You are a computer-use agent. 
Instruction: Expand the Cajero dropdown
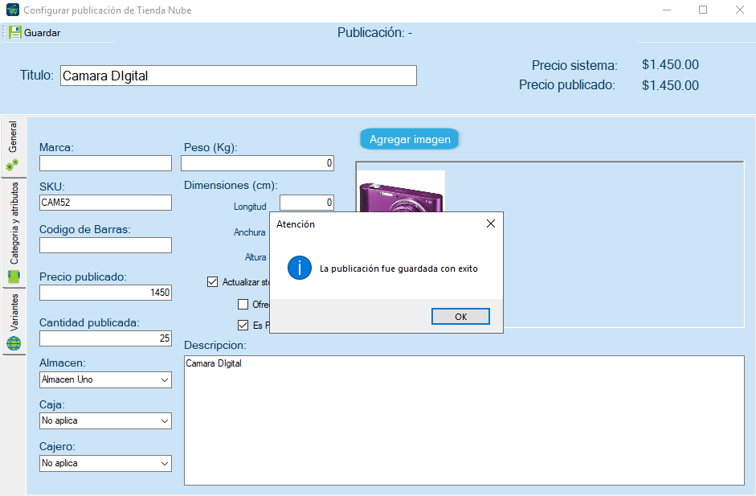[x=105, y=463]
